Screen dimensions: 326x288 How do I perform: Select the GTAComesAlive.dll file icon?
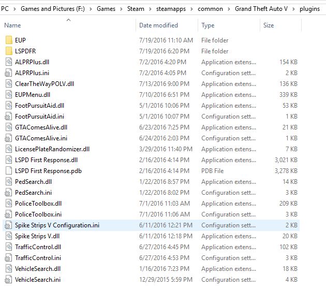[x=8, y=127]
